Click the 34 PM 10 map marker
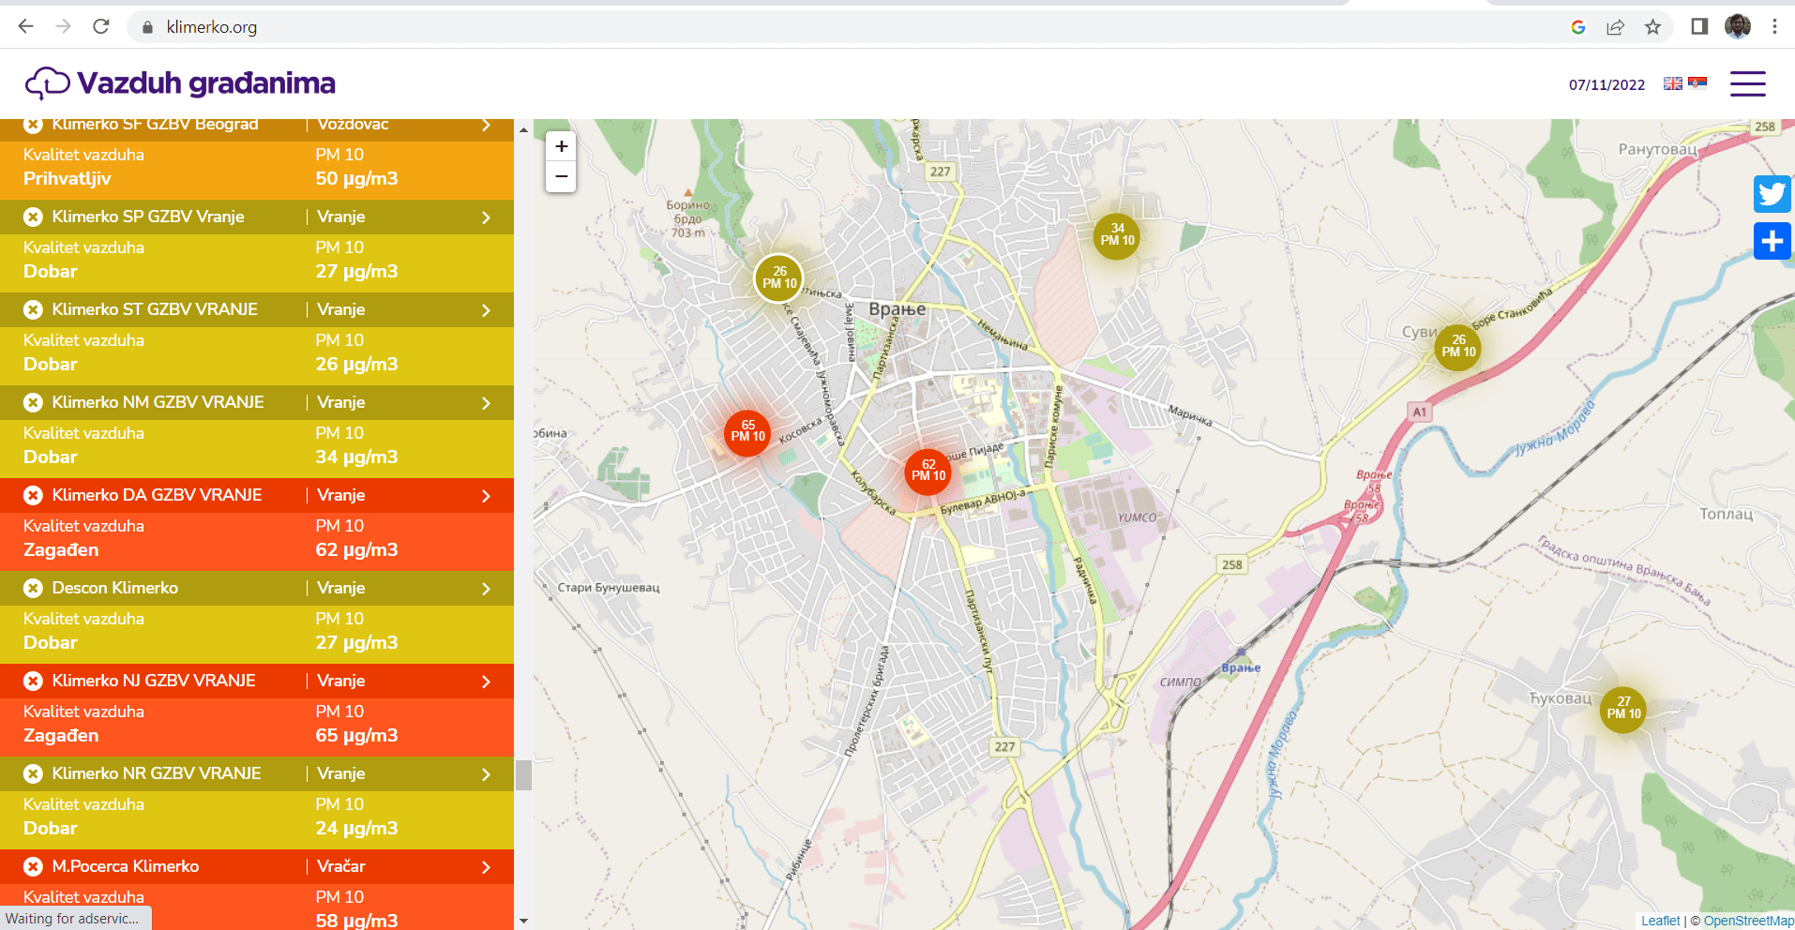This screenshot has height=930, width=1795. coord(1117,235)
